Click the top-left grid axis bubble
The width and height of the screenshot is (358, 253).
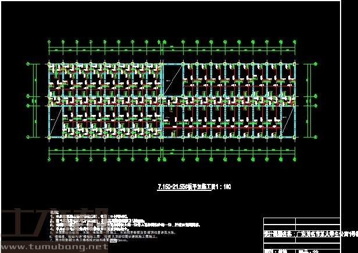click(x=49, y=42)
